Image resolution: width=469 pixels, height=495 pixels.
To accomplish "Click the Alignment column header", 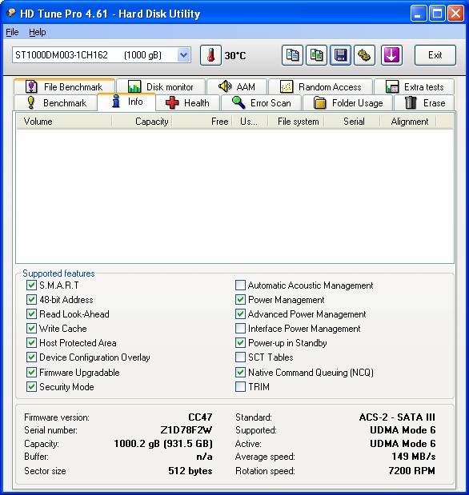I will pyautogui.click(x=408, y=122).
